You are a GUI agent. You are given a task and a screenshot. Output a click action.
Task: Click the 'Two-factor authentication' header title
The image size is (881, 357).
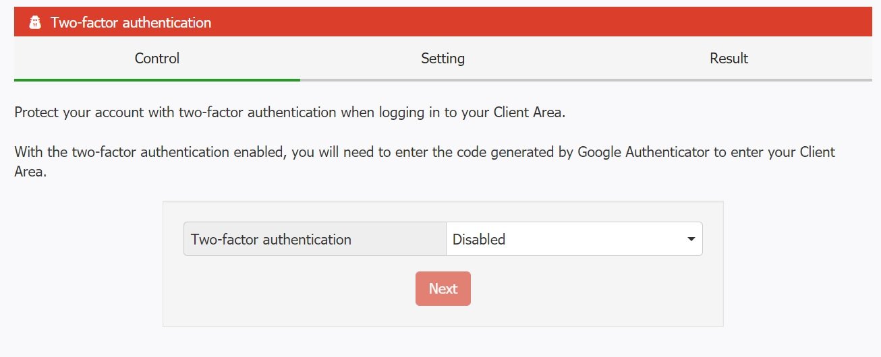(x=131, y=23)
